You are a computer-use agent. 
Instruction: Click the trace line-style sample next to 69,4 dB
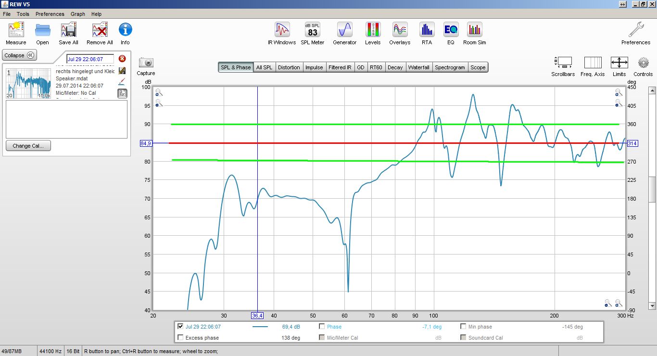click(x=260, y=327)
